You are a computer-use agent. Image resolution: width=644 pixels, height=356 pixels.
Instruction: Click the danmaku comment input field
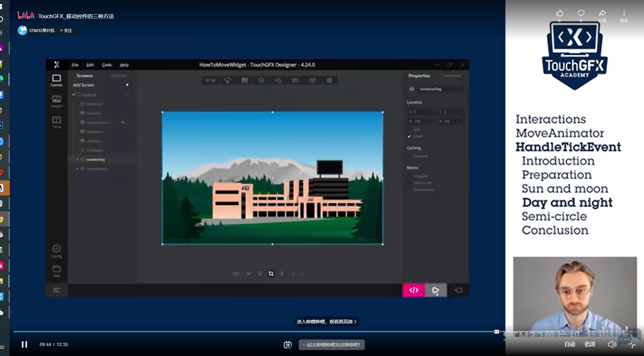(331, 345)
